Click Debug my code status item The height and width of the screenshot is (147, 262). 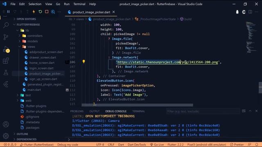coord(68,145)
